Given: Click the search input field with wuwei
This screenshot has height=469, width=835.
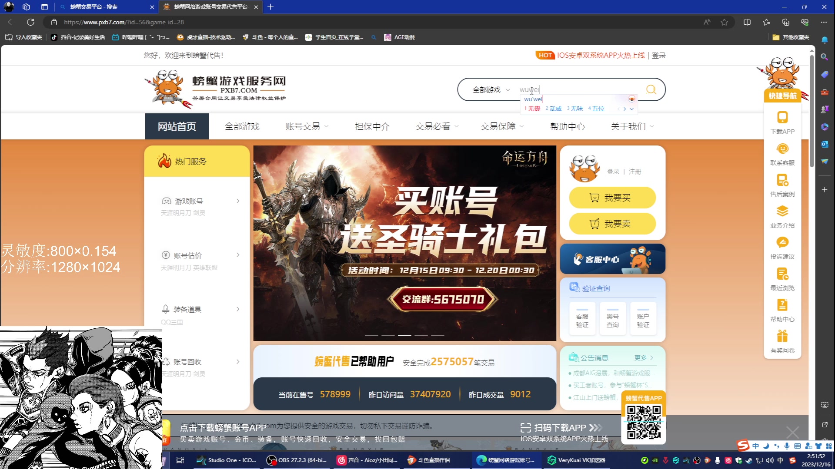Looking at the screenshot, I should coord(578,89).
